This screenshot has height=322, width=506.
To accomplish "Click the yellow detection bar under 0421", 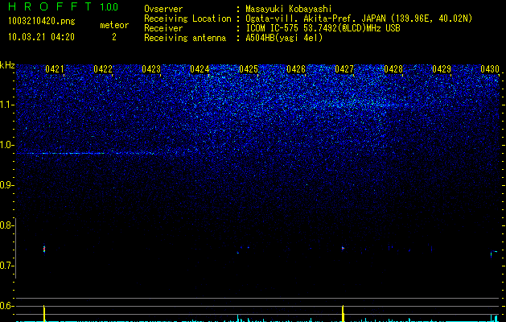I will click(x=44, y=313).
